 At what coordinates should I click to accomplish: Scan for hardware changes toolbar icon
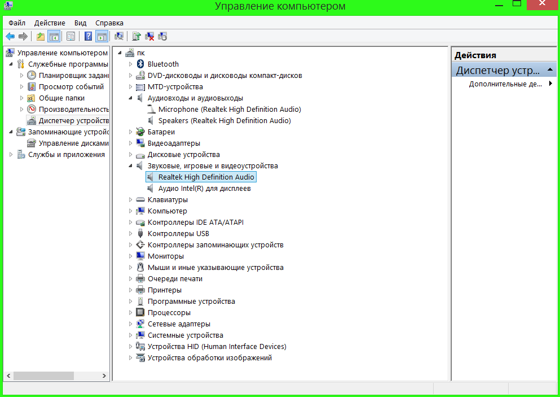(119, 36)
